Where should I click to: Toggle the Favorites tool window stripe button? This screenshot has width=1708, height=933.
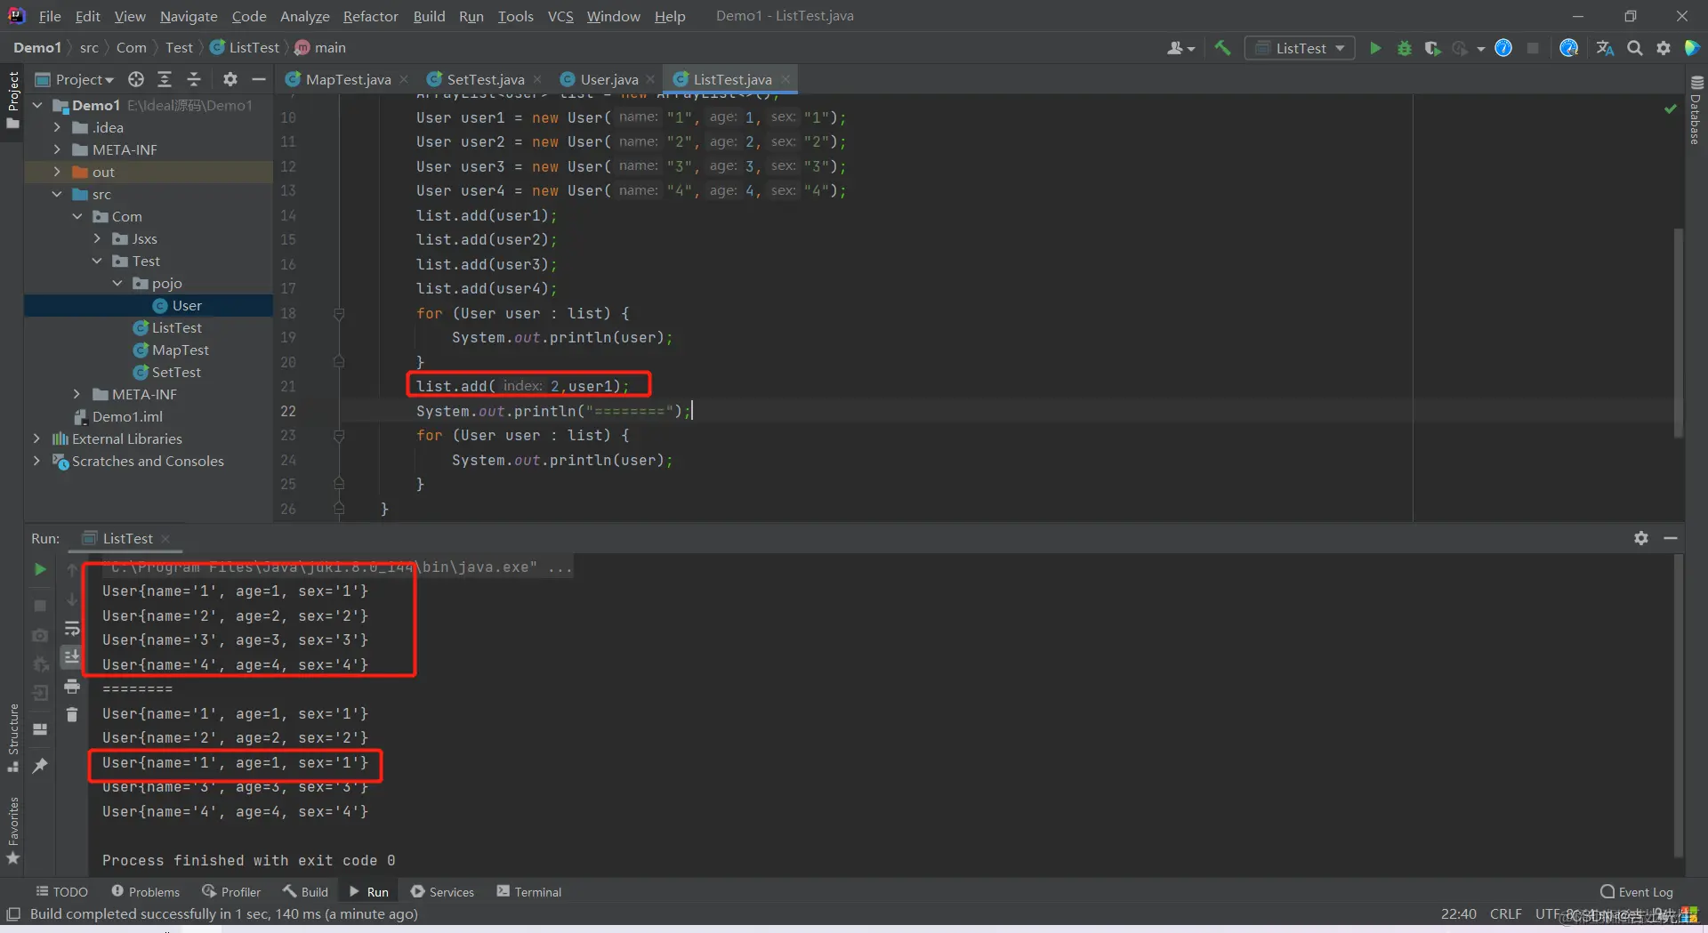point(12,830)
